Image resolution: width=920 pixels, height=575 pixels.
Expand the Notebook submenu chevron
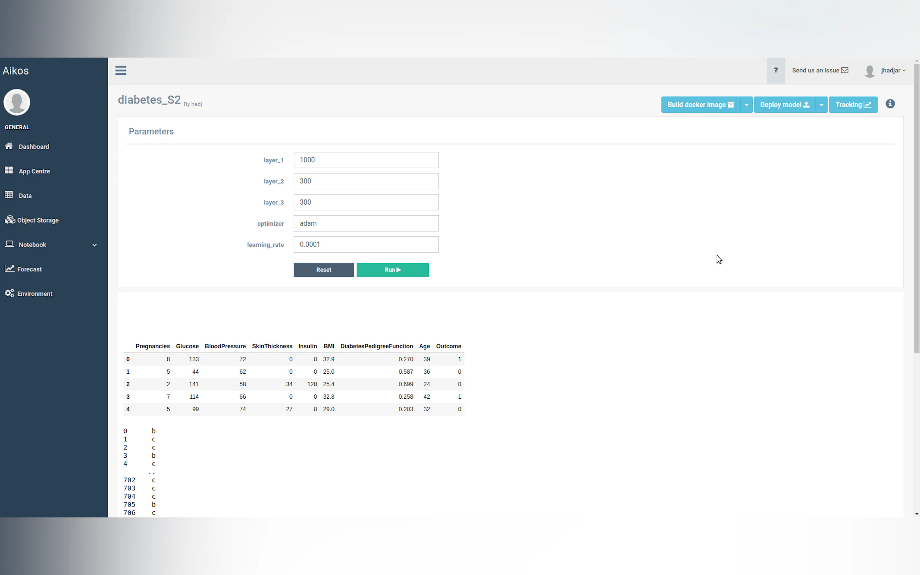click(94, 245)
